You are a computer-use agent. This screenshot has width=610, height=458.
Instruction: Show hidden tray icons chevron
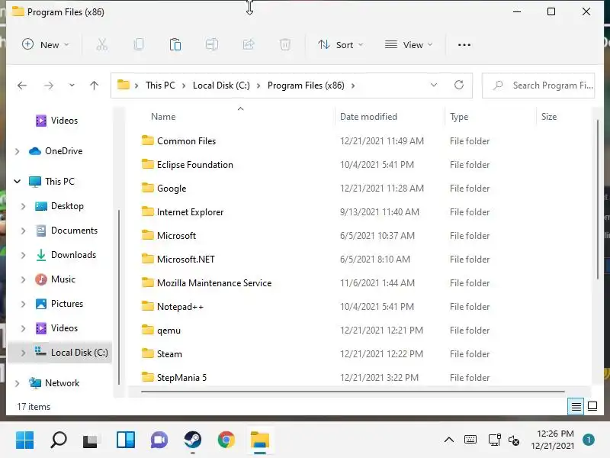pyautogui.click(x=448, y=440)
